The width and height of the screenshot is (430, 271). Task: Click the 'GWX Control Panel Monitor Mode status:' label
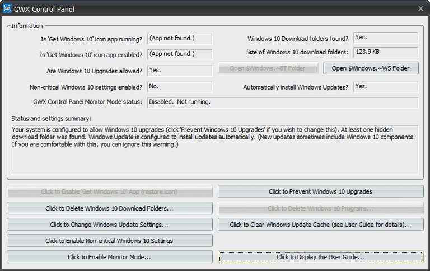[x=87, y=102]
